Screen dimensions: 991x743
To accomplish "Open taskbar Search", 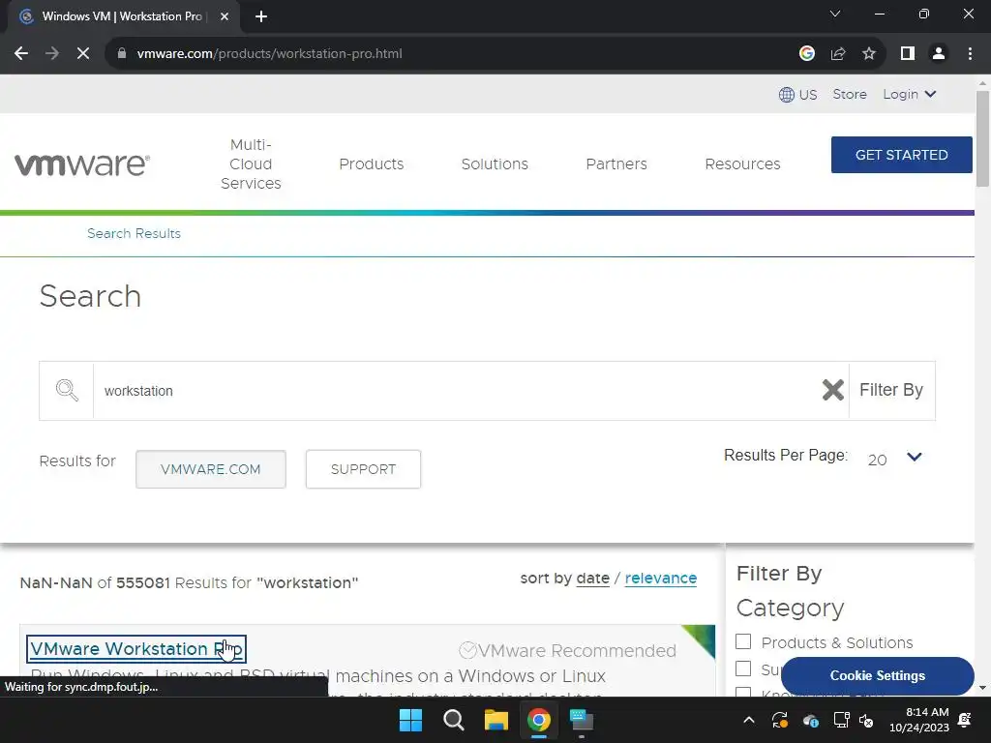I will [454, 720].
